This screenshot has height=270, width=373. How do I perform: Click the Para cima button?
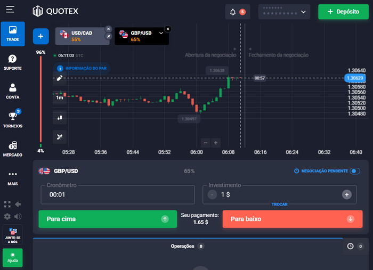click(x=108, y=219)
